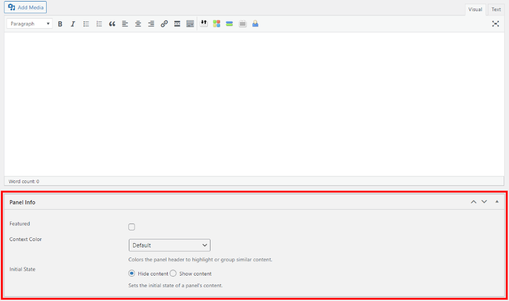This screenshot has height=301, width=509.
Task: Insert or edit link
Action: pyautogui.click(x=164, y=24)
